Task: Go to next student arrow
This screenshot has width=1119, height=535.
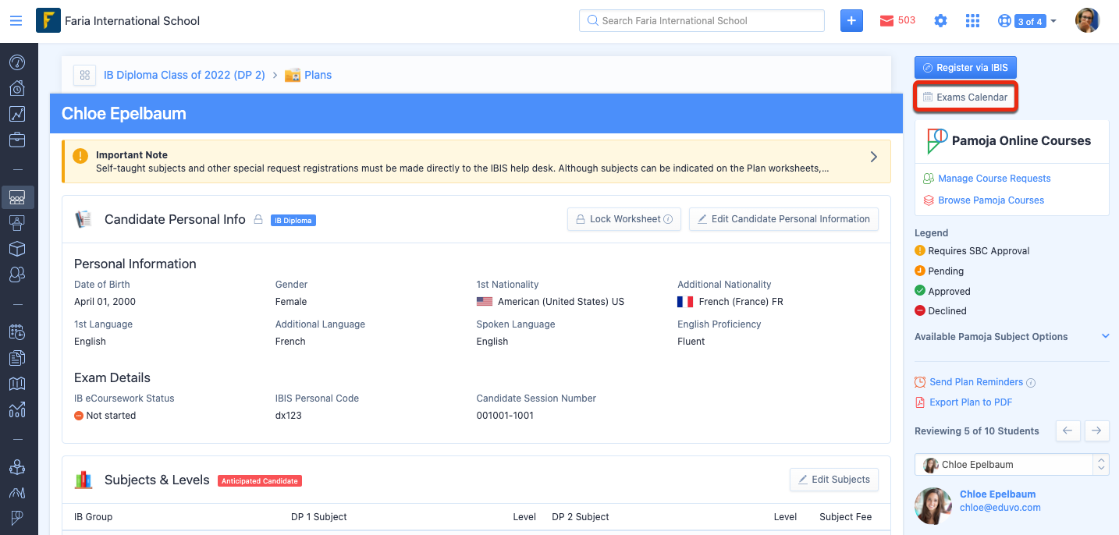Action: pos(1096,430)
